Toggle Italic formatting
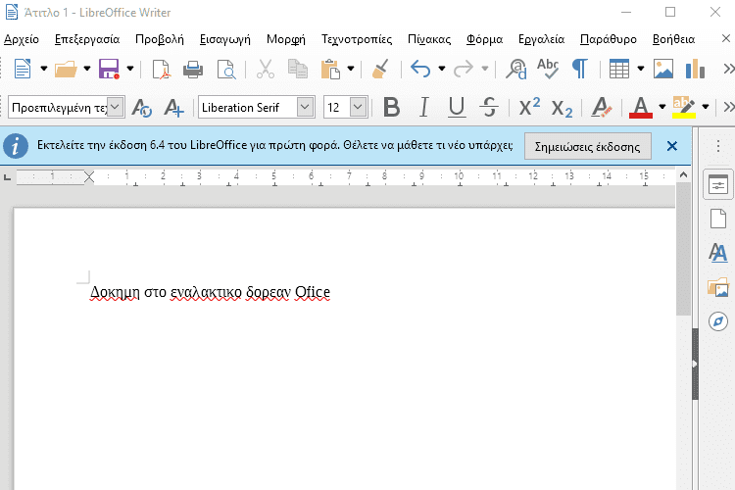This screenshot has width=735, height=490. pos(423,107)
